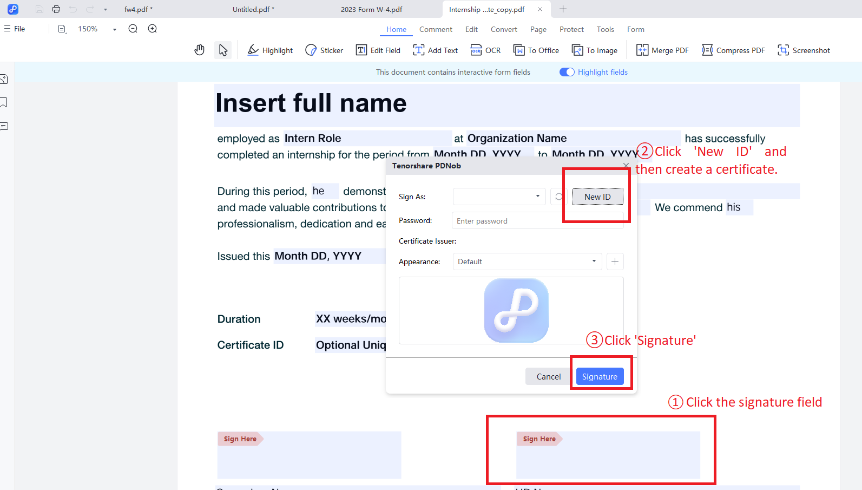Open the comments panel sidebar icon

[4, 126]
